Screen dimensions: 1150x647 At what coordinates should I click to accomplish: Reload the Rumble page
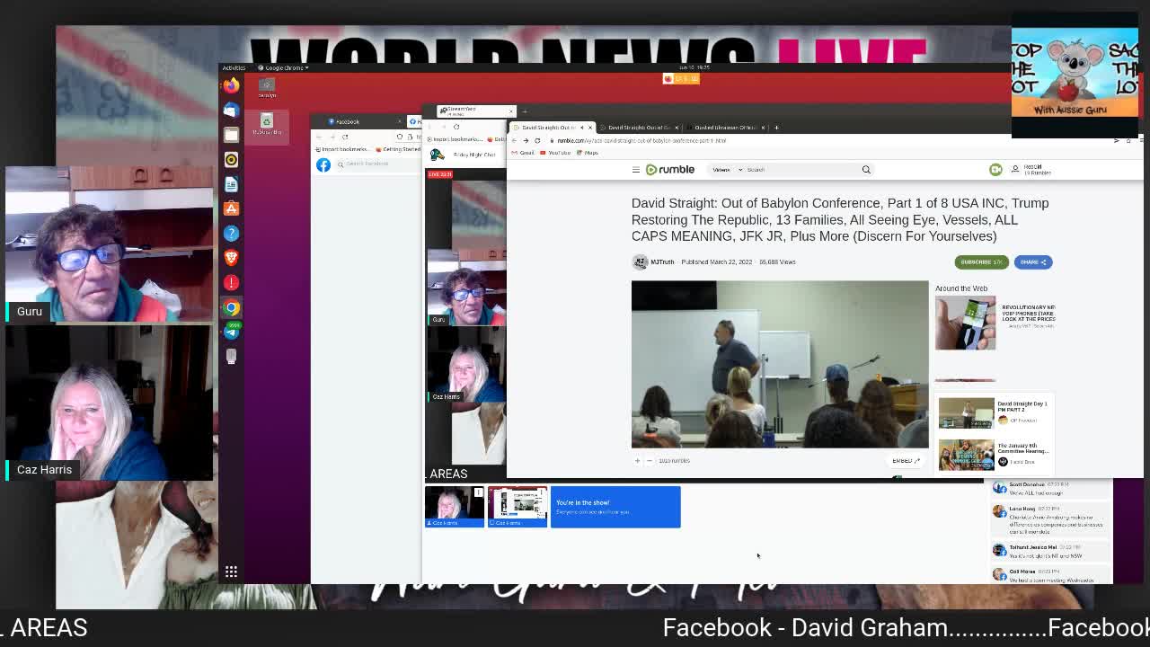[x=537, y=140]
